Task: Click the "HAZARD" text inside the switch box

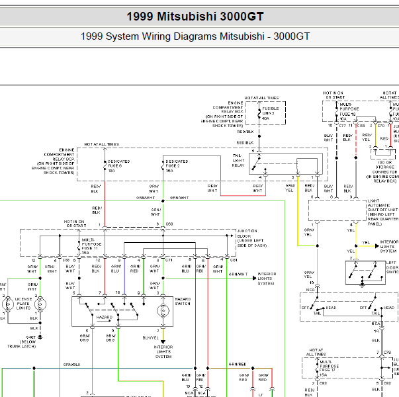Action: 105,317
